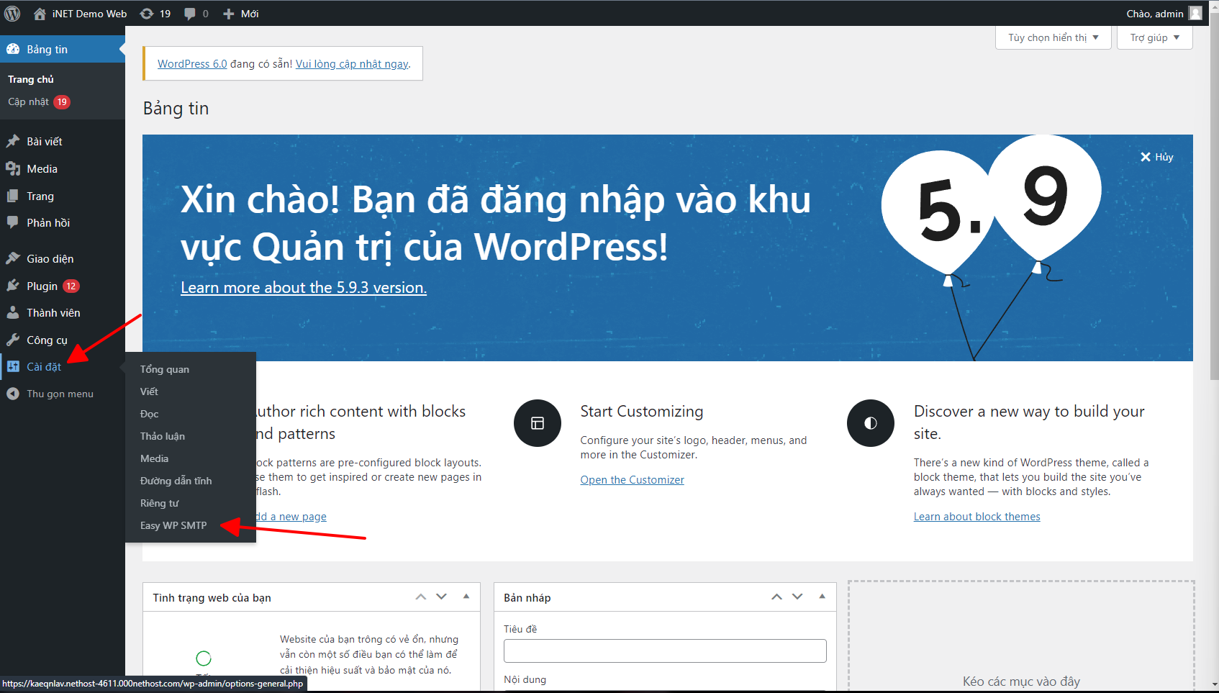Viewport: 1219px width, 693px height.
Task: Expand the Trợ giúp help dropdown
Action: [x=1154, y=37]
